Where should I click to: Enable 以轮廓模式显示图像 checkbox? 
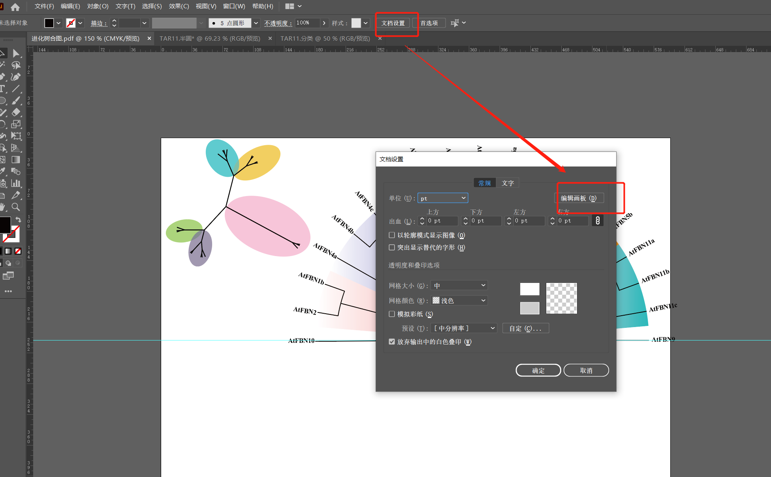point(392,235)
